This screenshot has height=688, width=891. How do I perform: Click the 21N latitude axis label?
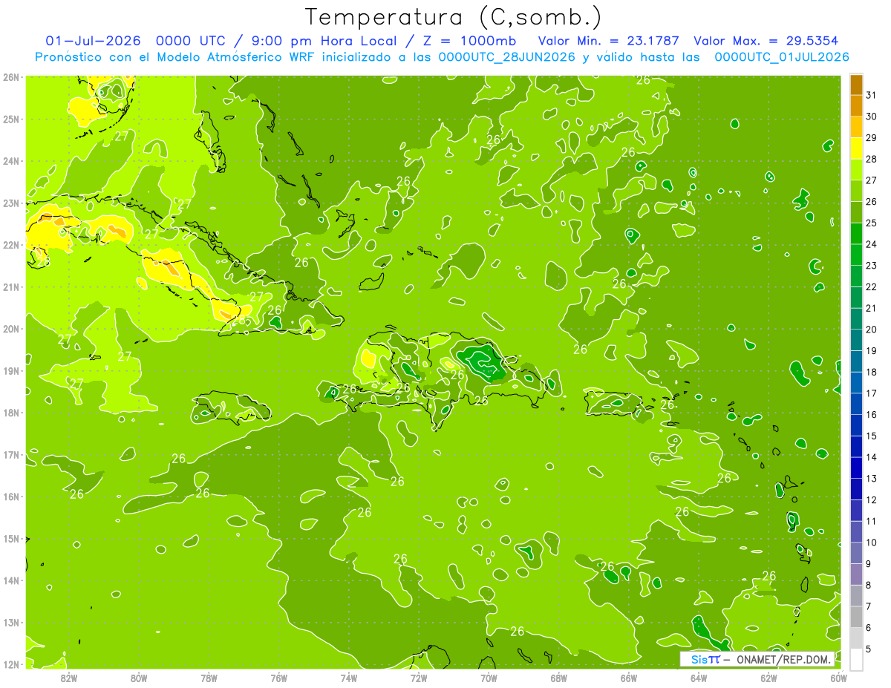(x=12, y=287)
